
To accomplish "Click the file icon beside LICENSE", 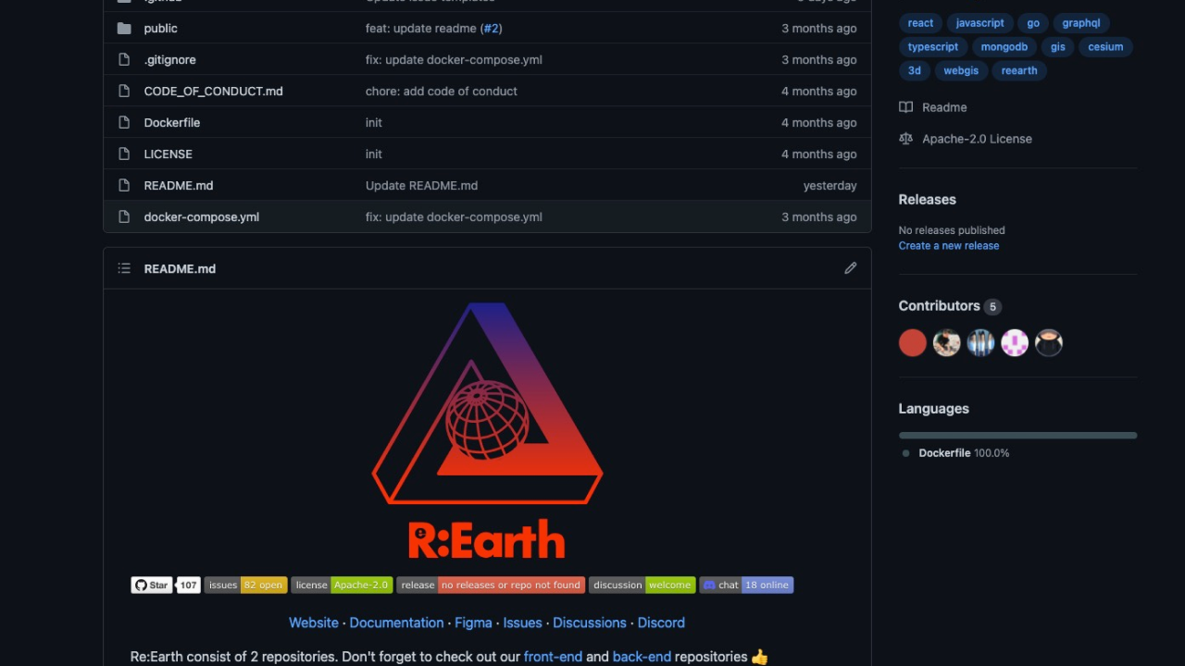I will 124,154.
